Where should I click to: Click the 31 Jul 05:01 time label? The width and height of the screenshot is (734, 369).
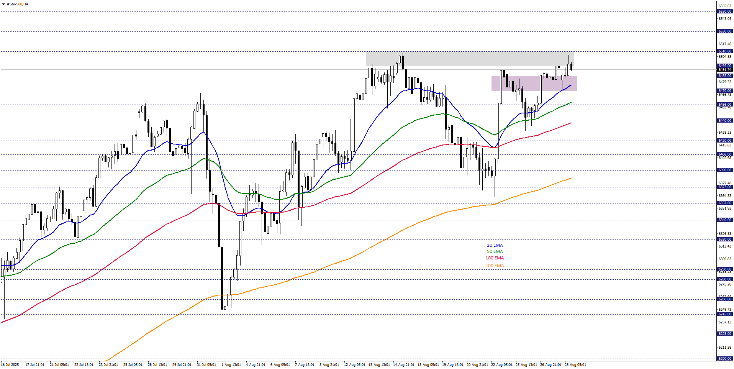[206, 365]
